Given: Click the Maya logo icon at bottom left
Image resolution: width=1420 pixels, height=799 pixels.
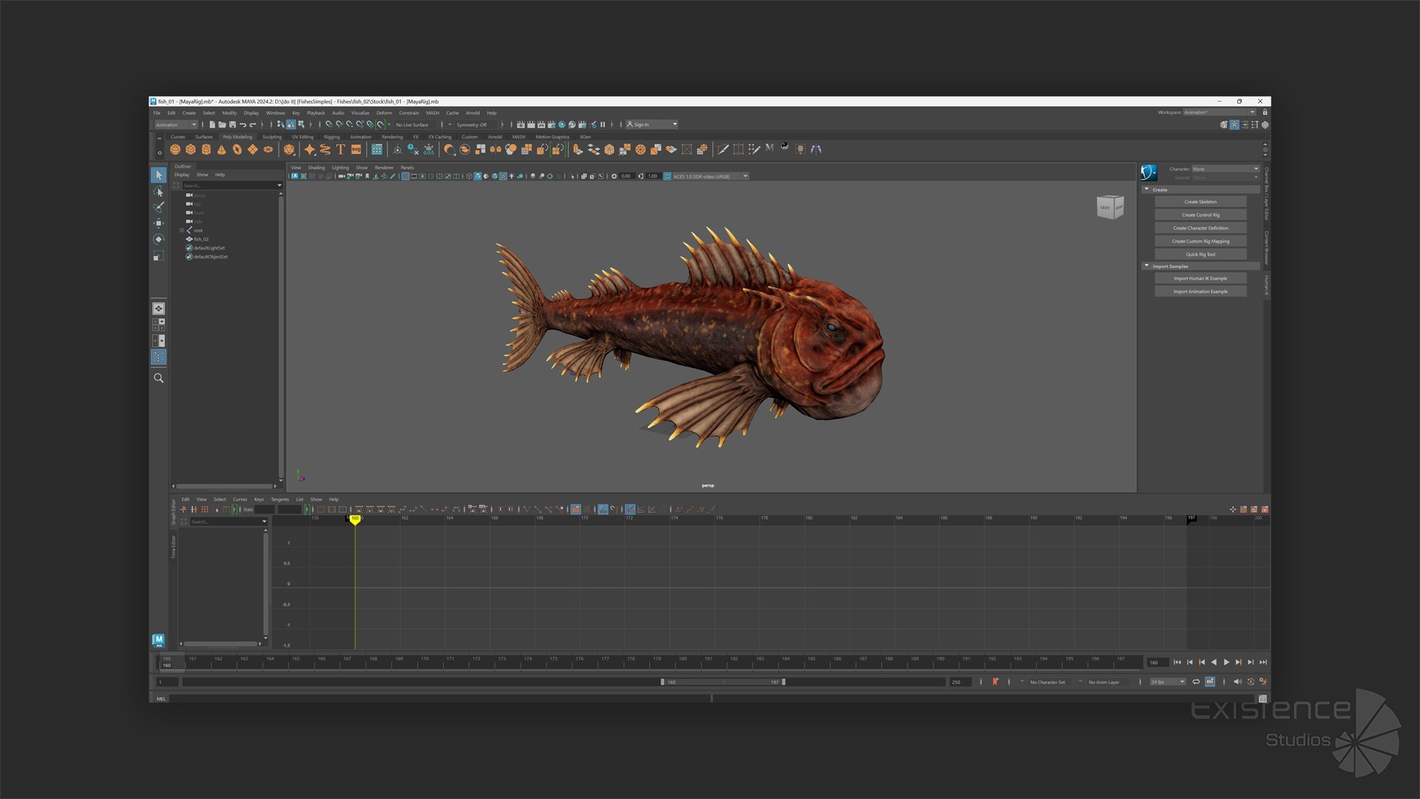Looking at the screenshot, I should [158, 641].
